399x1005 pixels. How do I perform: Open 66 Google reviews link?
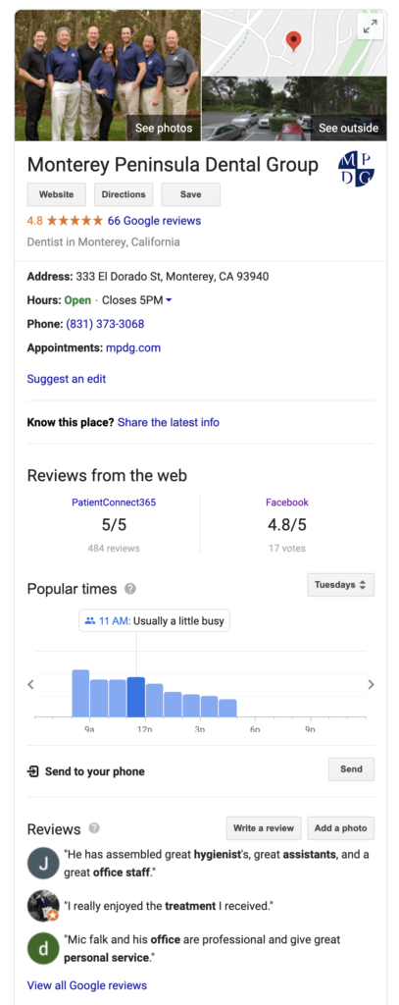[x=154, y=221]
